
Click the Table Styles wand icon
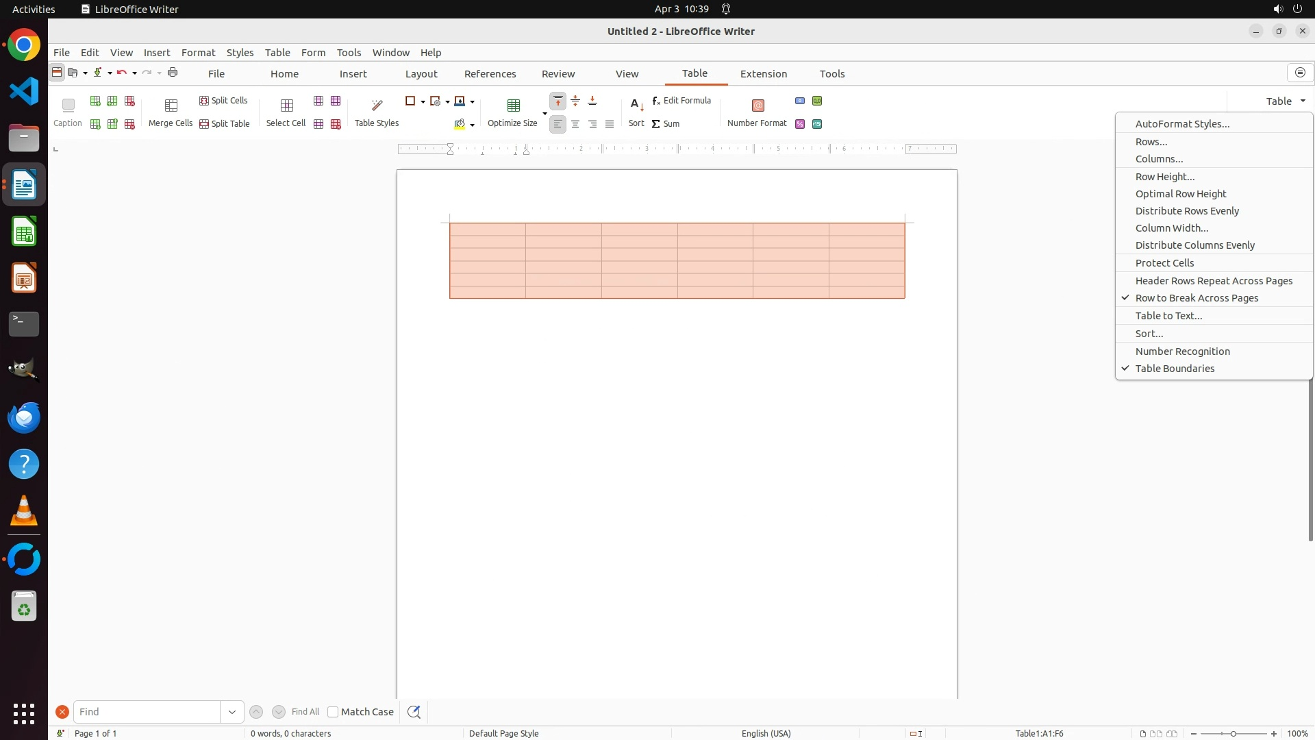pos(377,106)
